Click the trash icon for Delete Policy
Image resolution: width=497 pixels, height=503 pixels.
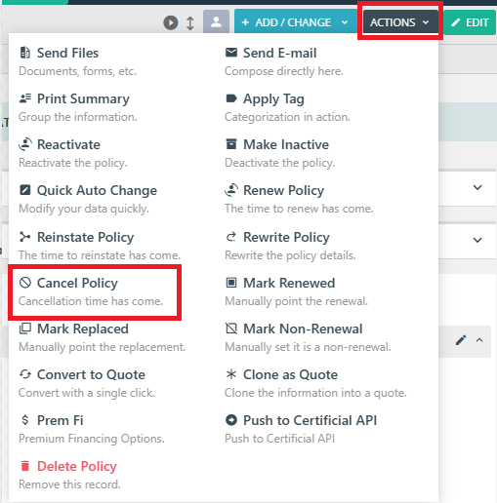pos(25,466)
